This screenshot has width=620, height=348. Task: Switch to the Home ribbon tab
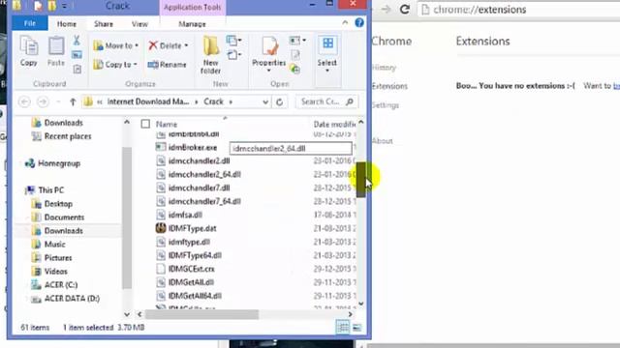tap(67, 24)
